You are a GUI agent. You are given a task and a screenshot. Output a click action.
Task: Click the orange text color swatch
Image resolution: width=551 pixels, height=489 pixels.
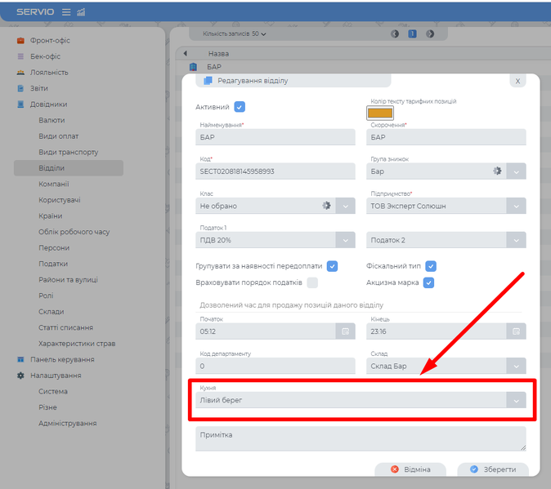click(379, 113)
